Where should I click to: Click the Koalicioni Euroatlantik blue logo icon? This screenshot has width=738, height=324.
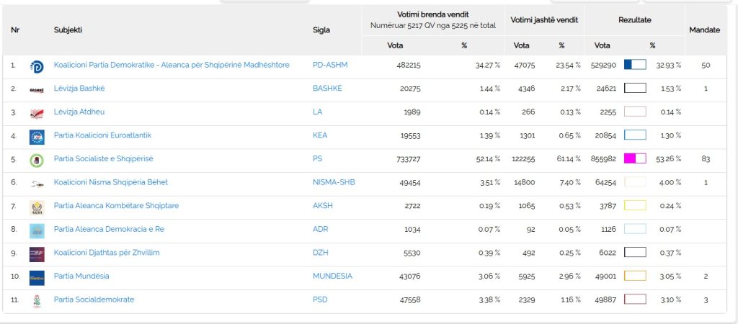tap(37, 137)
